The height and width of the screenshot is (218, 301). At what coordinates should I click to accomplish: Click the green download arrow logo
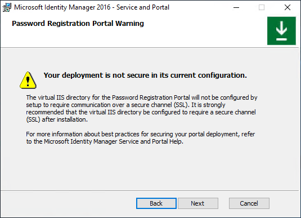[281, 31]
